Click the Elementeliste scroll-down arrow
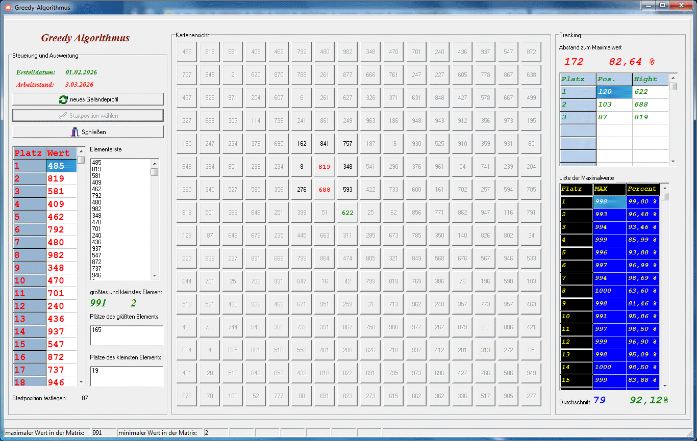Image resolution: width=697 pixels, height=441 pixels. tap(155, 275)
